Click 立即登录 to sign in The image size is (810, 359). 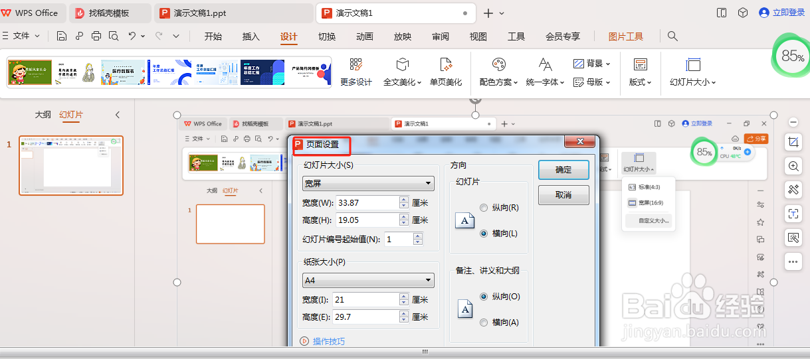(783, 13)
